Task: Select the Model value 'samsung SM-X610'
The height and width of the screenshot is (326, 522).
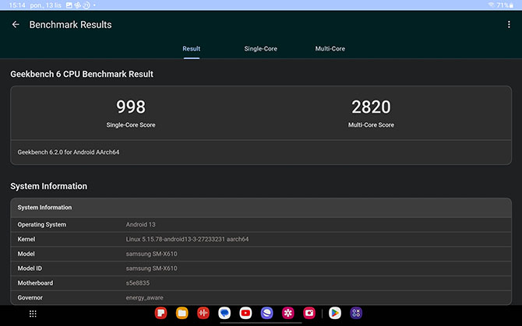Action: (x=151, y=254)
